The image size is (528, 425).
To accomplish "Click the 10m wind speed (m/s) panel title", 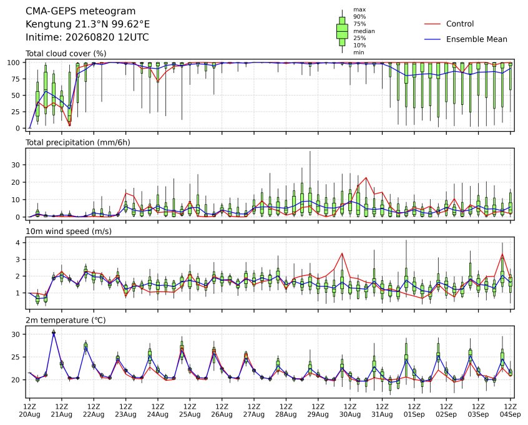I will 69,232.
